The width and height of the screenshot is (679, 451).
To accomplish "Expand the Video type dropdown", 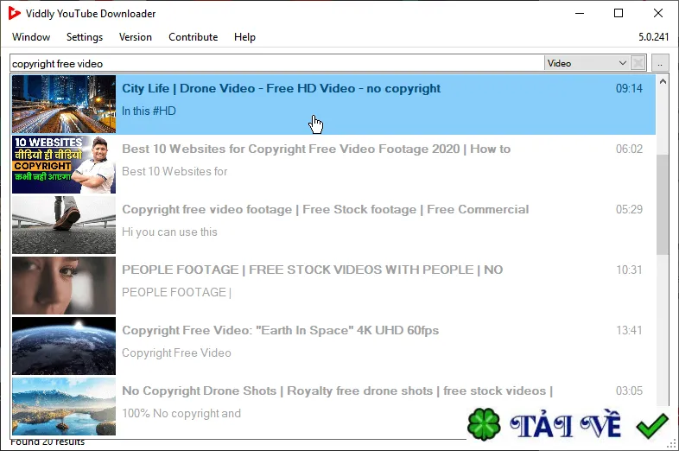I will pyautogui.click(x=587, y=63).
